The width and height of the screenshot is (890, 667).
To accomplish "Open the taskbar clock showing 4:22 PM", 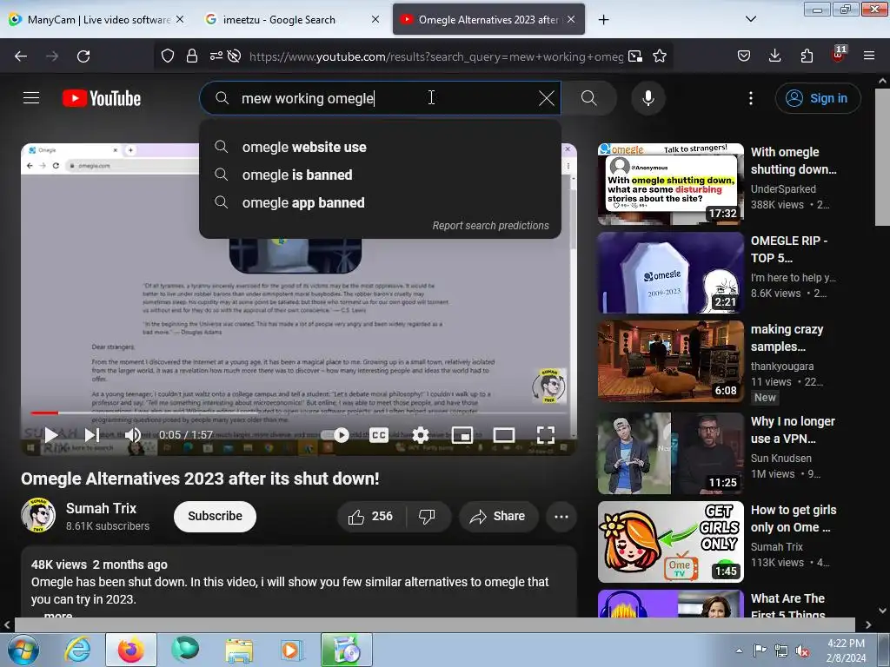I will pyautogui.click(x=846, y=650).
